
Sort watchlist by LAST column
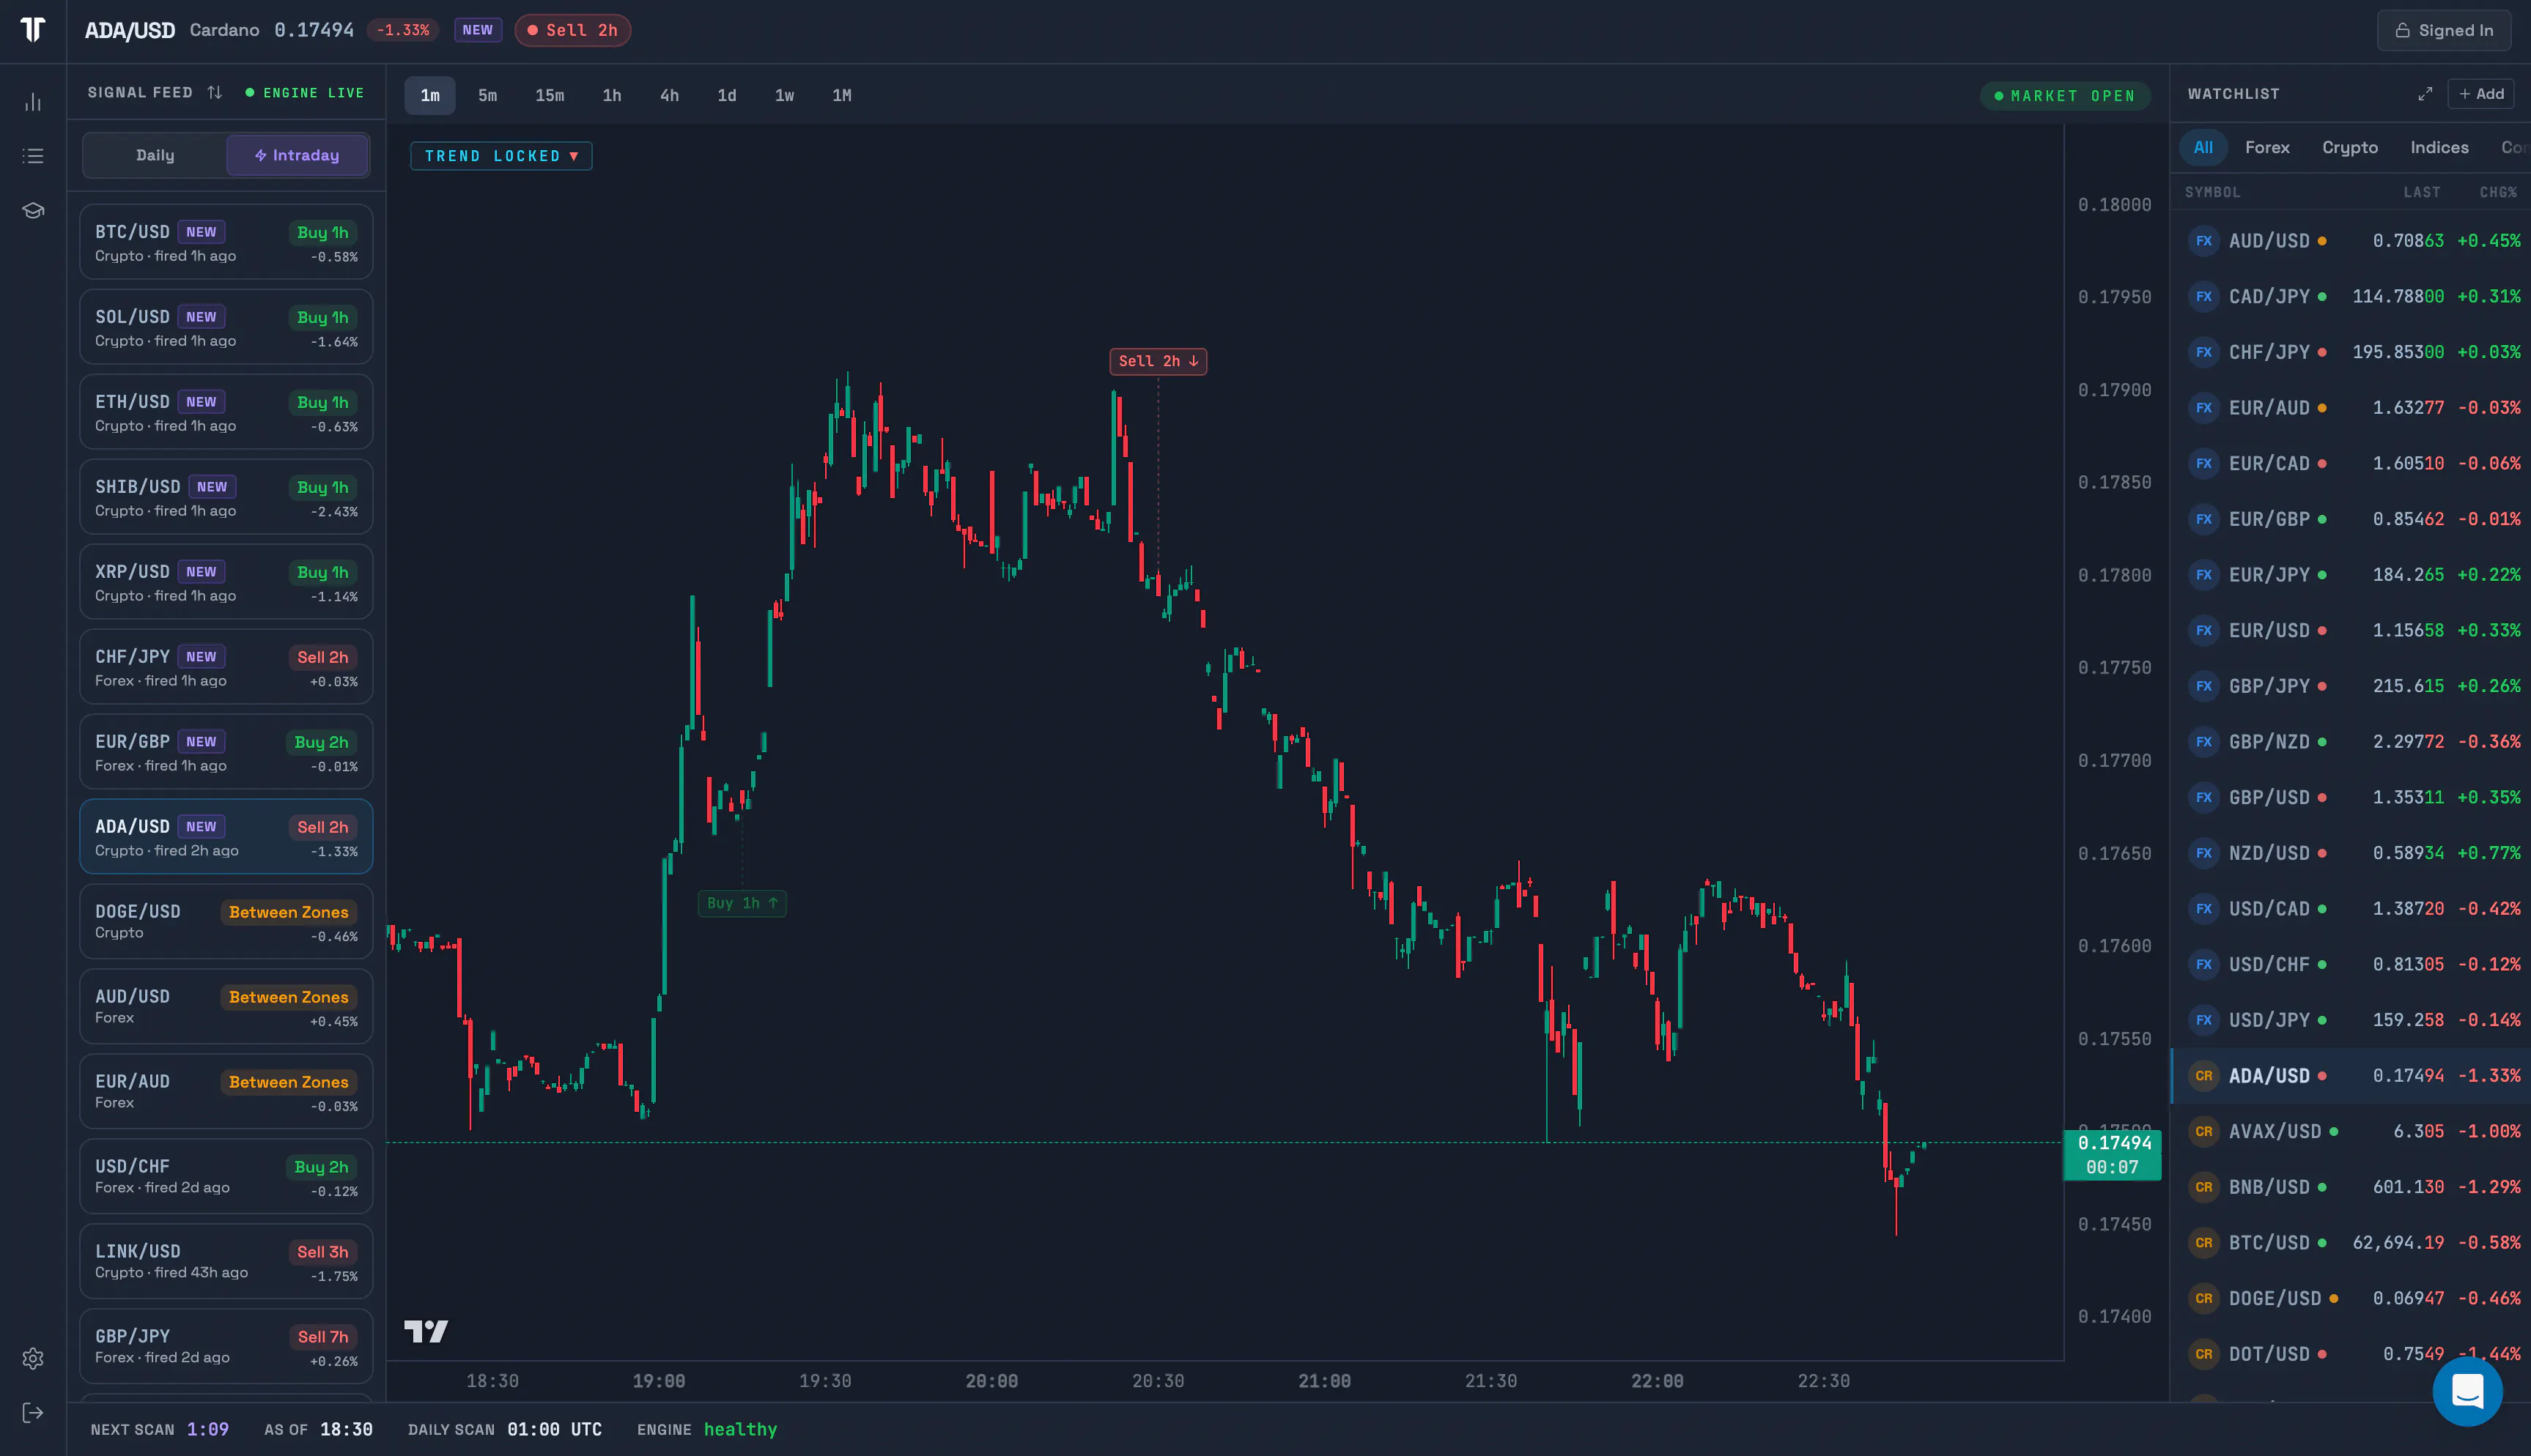click(2422, 192)
